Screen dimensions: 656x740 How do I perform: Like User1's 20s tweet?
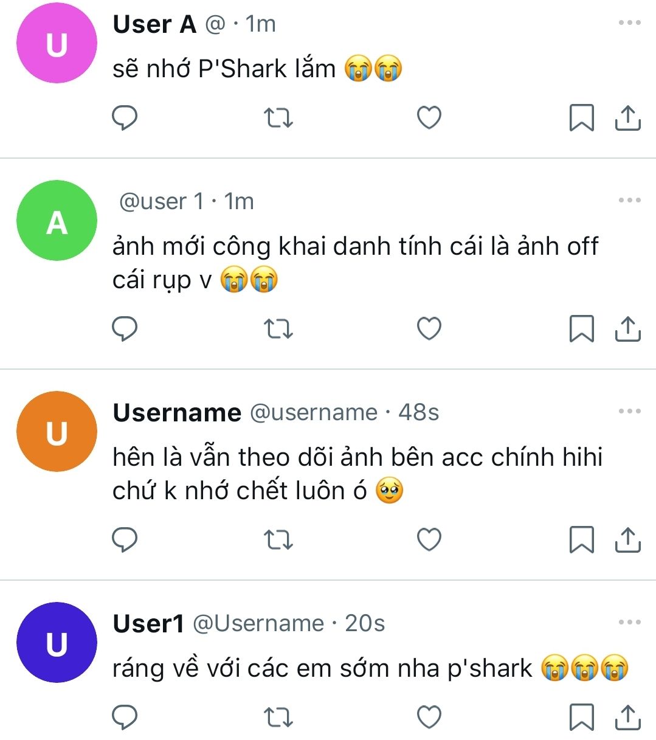(x=429, y=718)
